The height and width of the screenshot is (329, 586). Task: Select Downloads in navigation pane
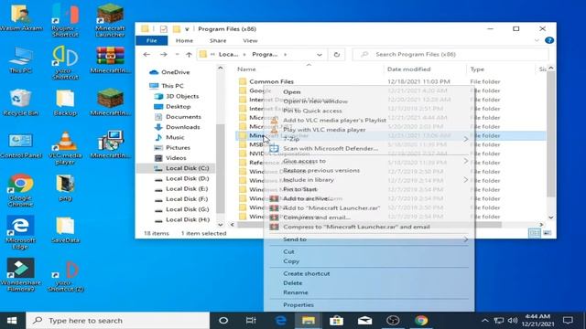182,127
